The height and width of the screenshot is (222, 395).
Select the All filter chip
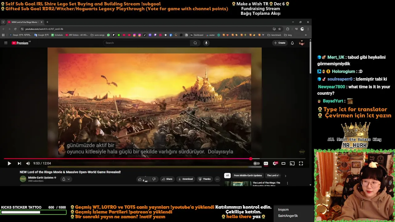(227, 175)
